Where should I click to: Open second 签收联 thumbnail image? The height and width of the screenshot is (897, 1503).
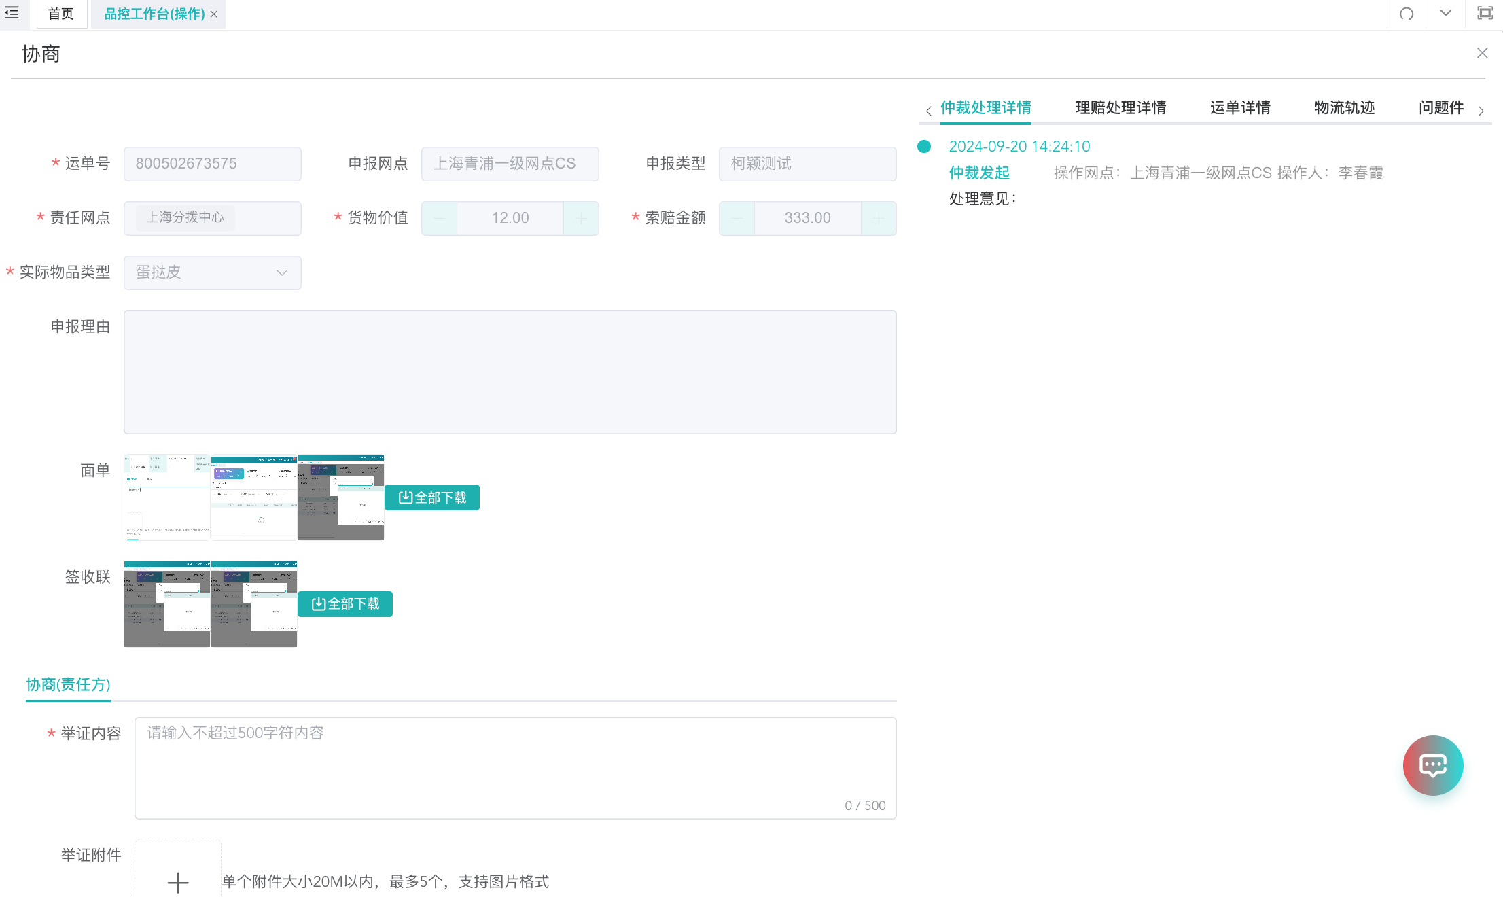click(x=254, y=604)
